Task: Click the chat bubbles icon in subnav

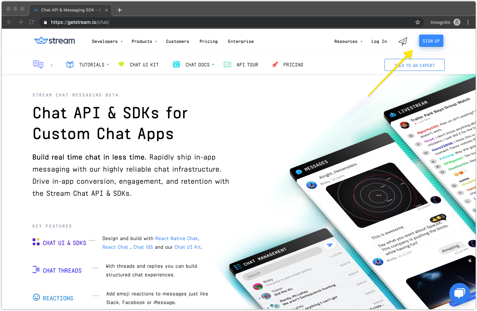Action: 38,65
